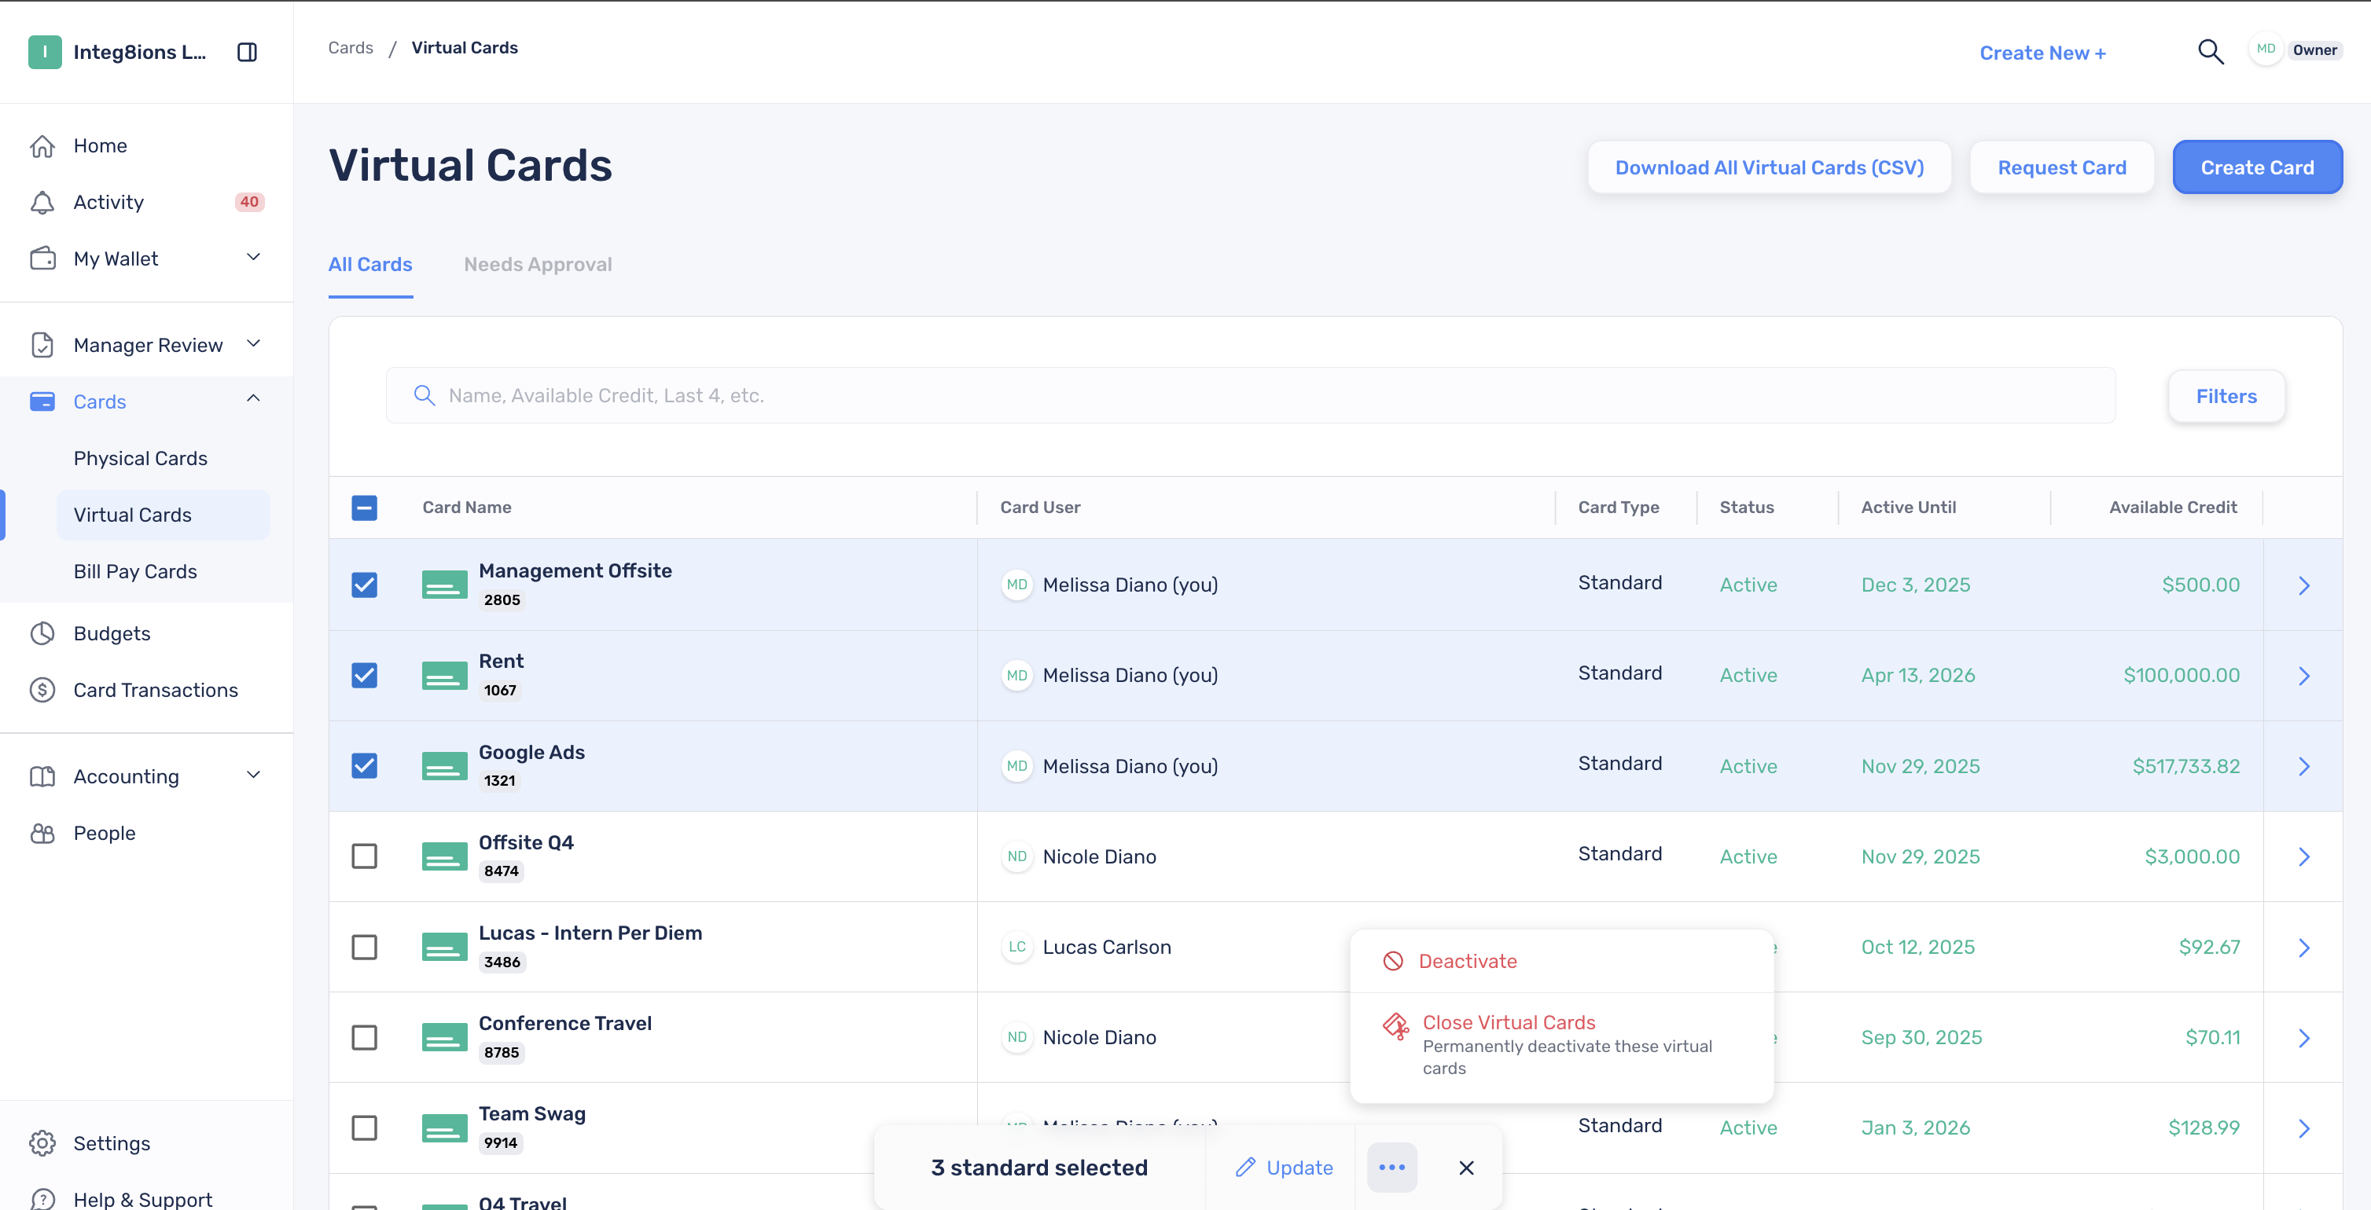
Task: Click the Management Offsite card icon
Action: point(445,585)
